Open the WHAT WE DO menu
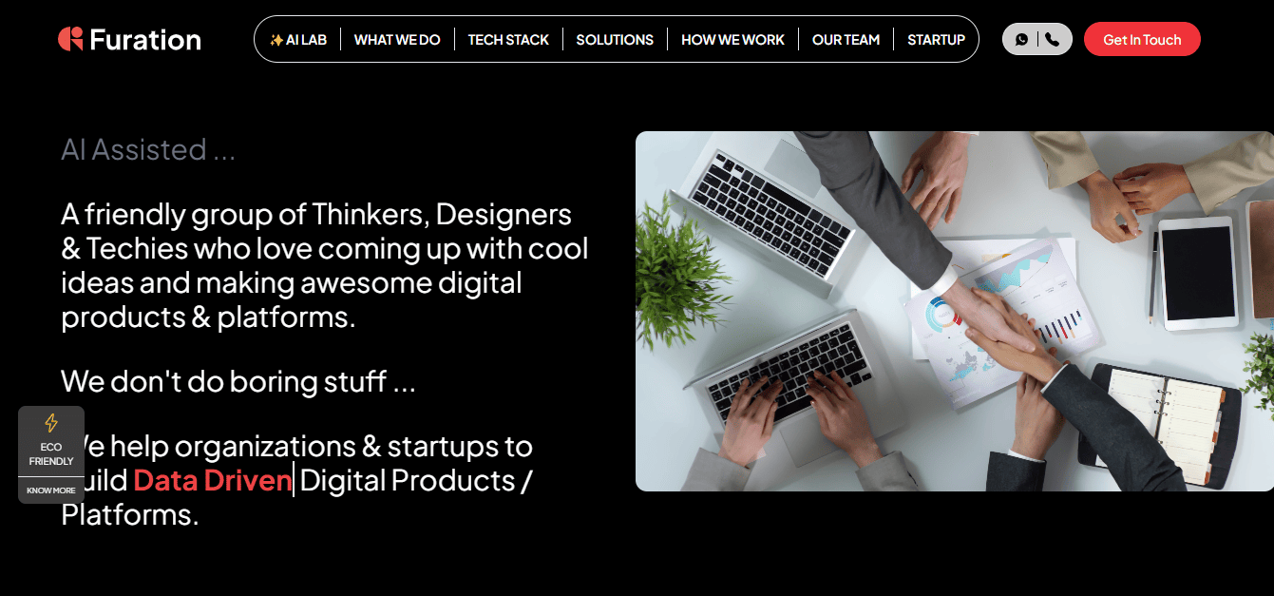This screenshot has height=596, width=1274. point(397,40)
